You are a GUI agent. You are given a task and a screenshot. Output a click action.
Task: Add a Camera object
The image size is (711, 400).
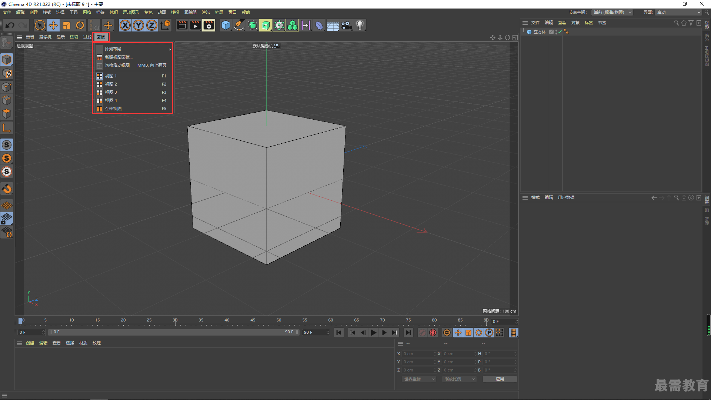[x=346, y=25]
